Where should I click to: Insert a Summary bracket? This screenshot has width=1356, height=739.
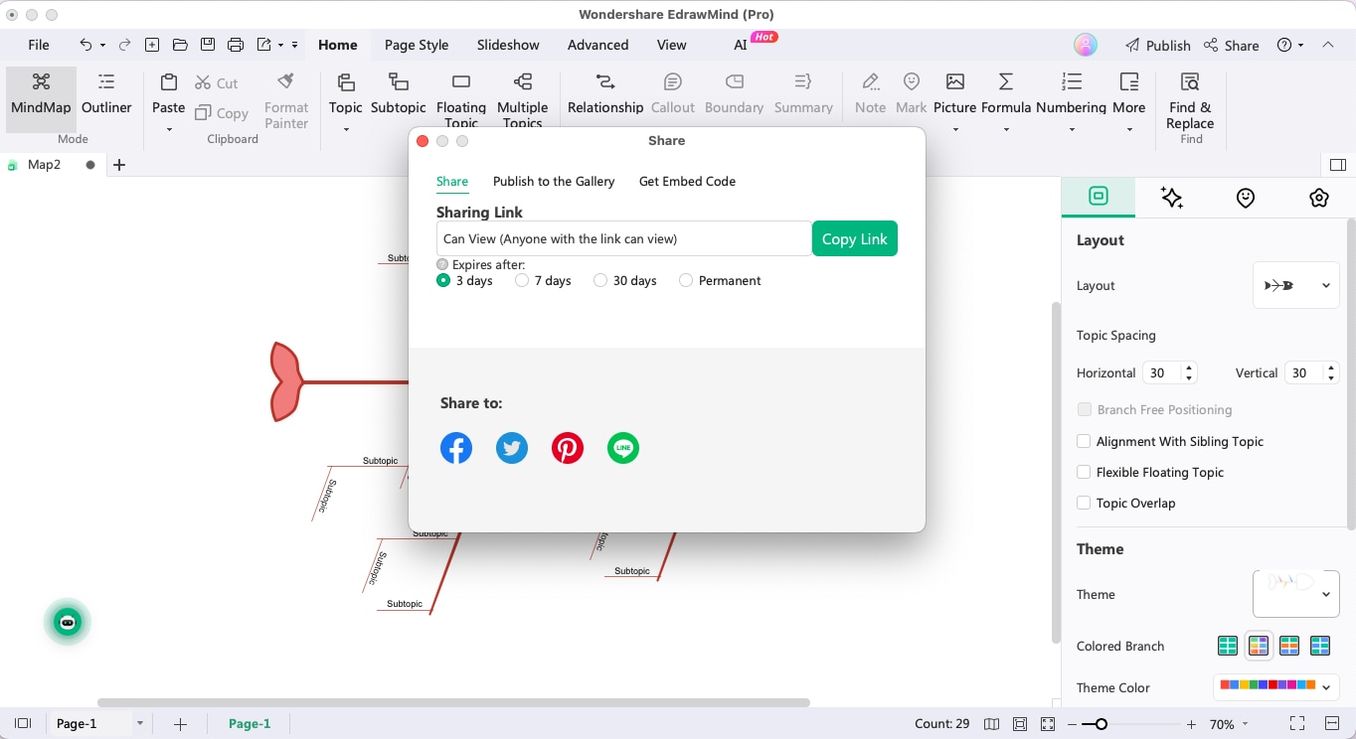coord(803,94)
